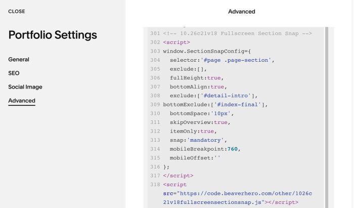Click the fullHeight:true line

[197, 78]
